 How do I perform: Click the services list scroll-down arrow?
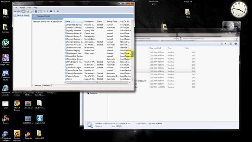pyautogui.click(x=132, y=80)
